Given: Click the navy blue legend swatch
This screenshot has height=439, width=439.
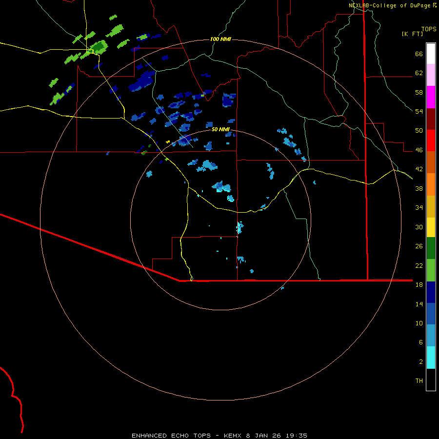Looking at the screenshot, I should [x=431, y=292].
